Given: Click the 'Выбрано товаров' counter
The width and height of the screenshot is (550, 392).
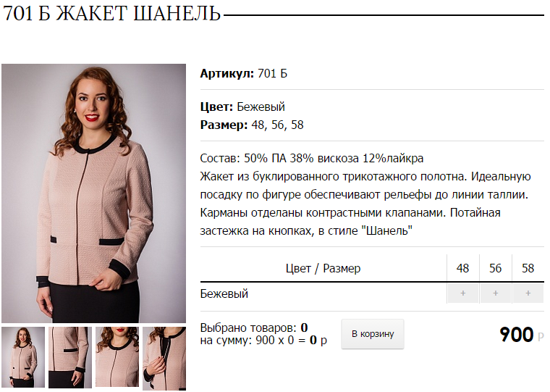Looking at the screenshot, I should (254, 328).
